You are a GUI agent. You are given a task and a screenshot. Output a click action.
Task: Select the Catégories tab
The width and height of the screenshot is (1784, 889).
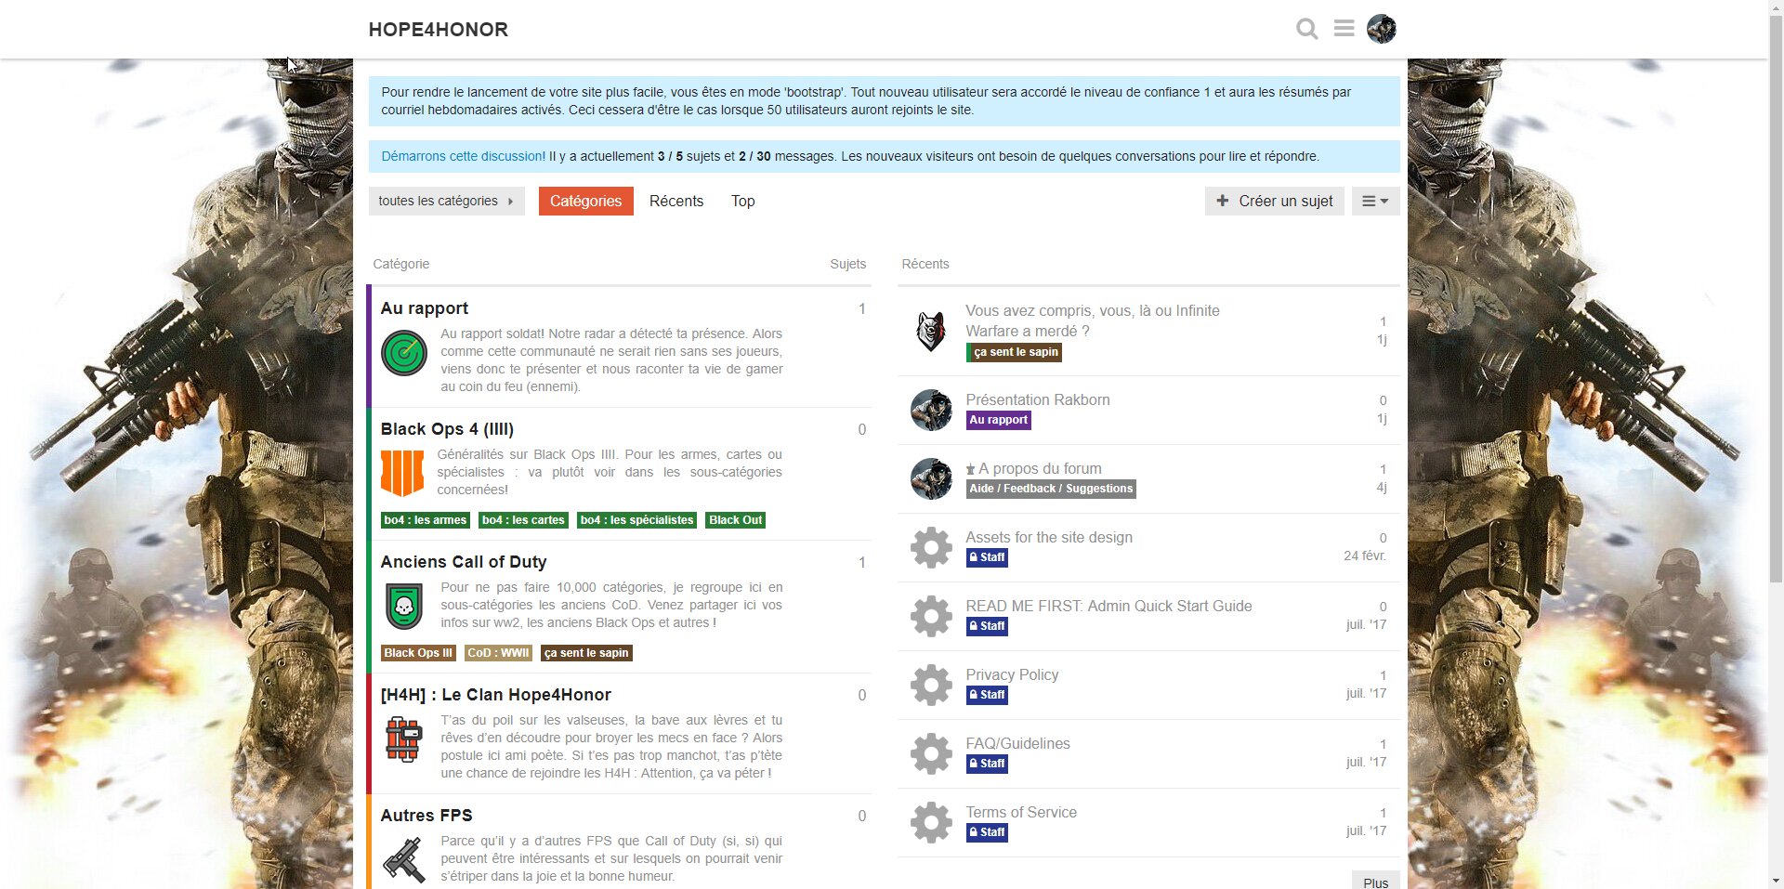(x=585, y=201)
